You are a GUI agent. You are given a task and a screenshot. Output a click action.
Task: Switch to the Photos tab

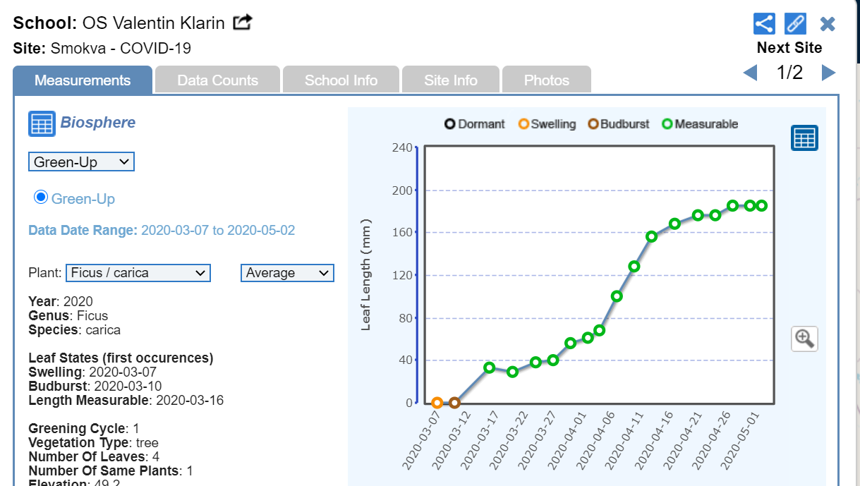click(x=546, y=80)
